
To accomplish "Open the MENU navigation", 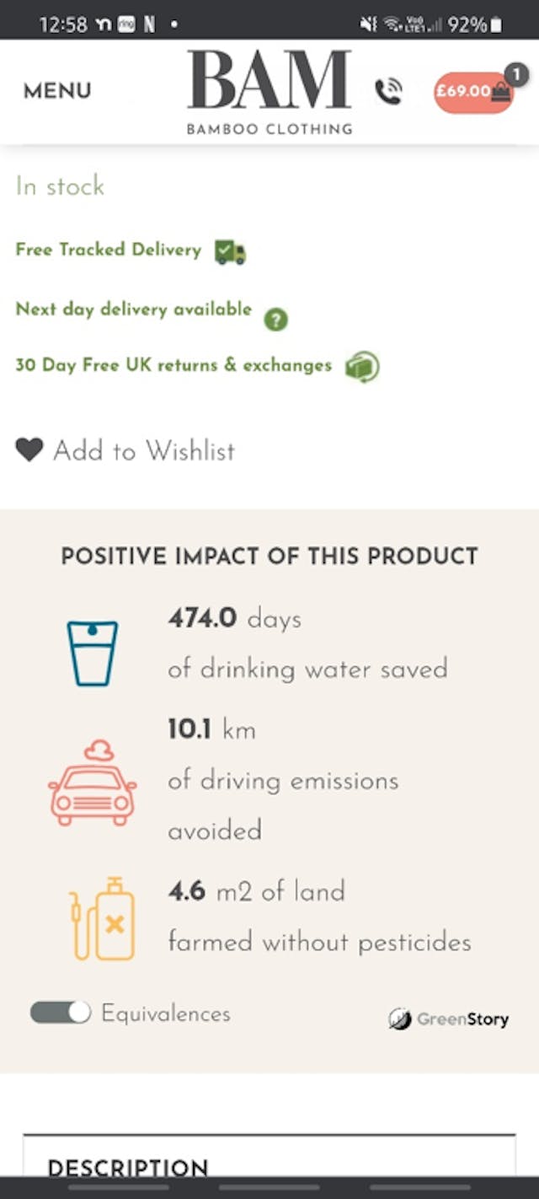I will (x=57, y=91).
